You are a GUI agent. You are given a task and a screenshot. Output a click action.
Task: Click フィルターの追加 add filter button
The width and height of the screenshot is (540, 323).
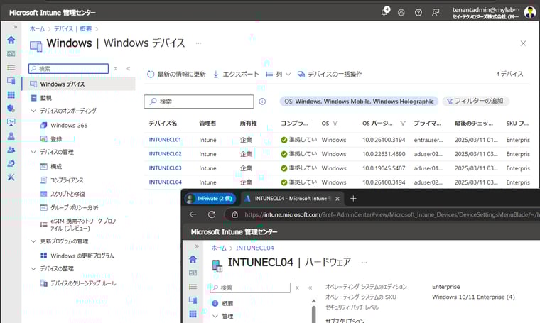[x=475, y=101]
